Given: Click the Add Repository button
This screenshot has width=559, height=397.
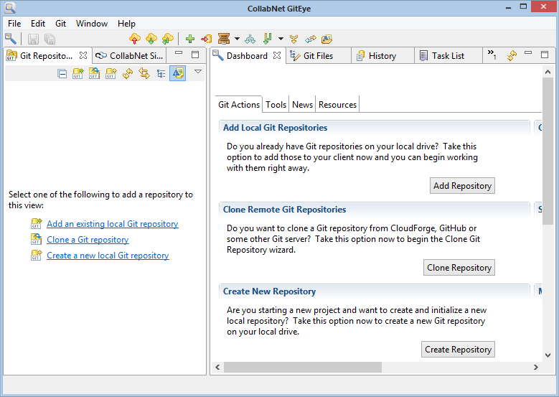Looking at the screenshot, I should [462, 186].
